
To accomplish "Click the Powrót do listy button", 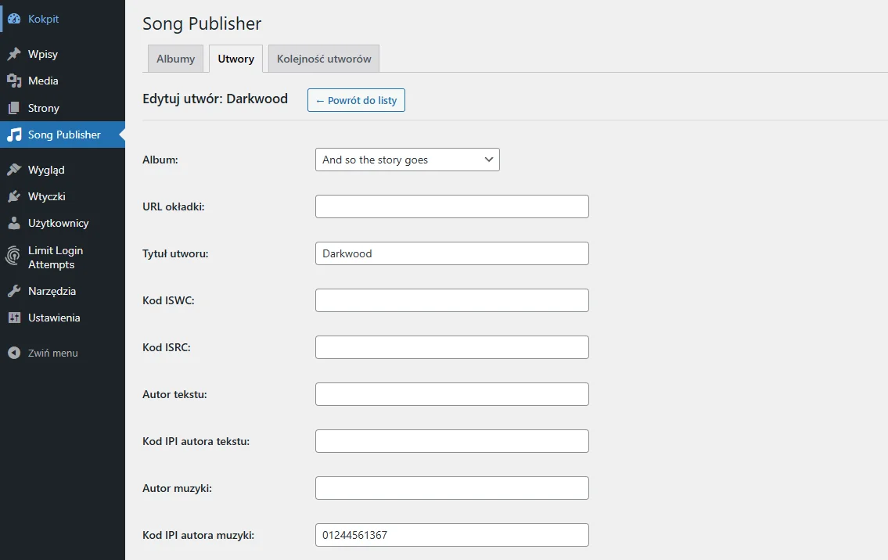I will (x=356, y=100).
